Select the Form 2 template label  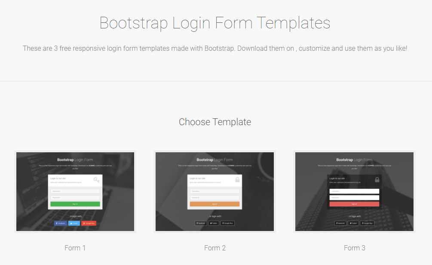point(215,248)
